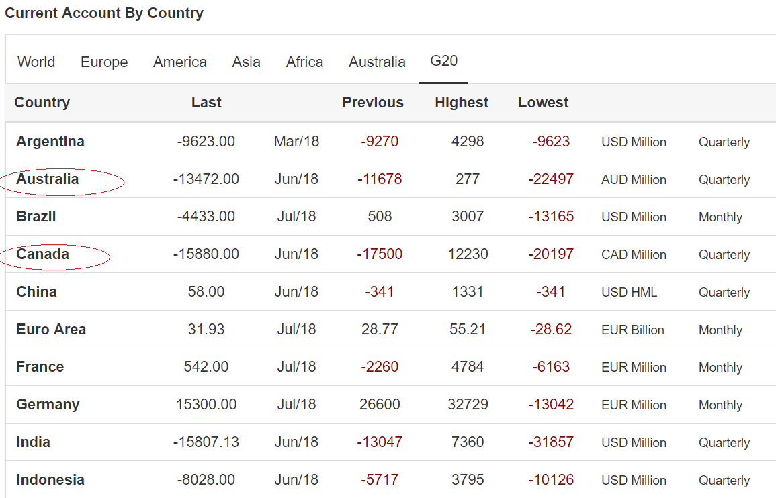The image size is (776, 498).
Task: Switch to the World tab
Action: click(36, 62)
